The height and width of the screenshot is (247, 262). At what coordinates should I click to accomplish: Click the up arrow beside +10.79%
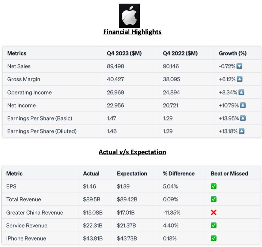coord(243,105)
